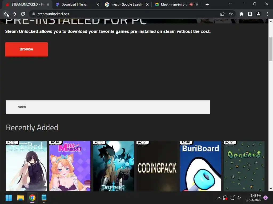
Task: Click the browser forward arrow
Action: coord(14,14)
